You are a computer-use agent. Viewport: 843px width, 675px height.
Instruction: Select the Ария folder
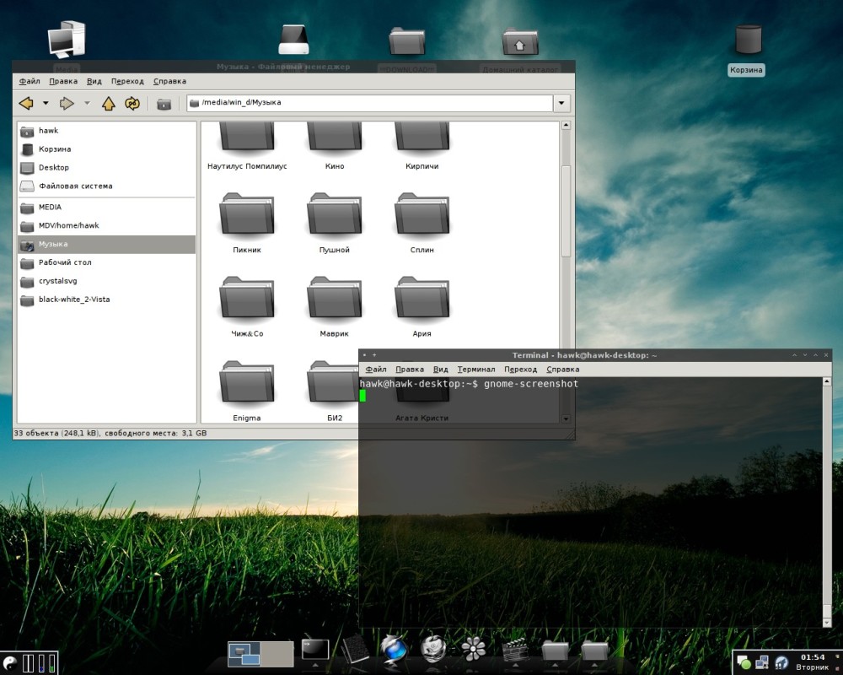(x=422, y=305)
